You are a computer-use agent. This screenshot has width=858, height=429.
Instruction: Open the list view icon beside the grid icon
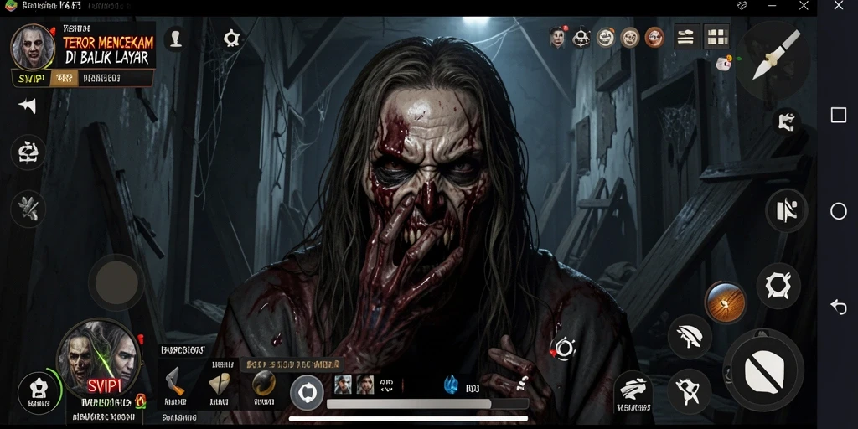point(686,37)
